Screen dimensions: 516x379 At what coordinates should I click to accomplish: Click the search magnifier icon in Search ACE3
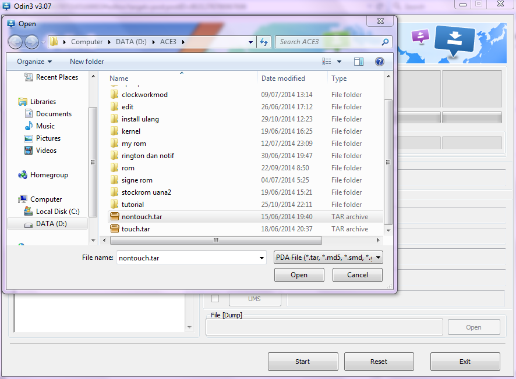pos(385,42)
